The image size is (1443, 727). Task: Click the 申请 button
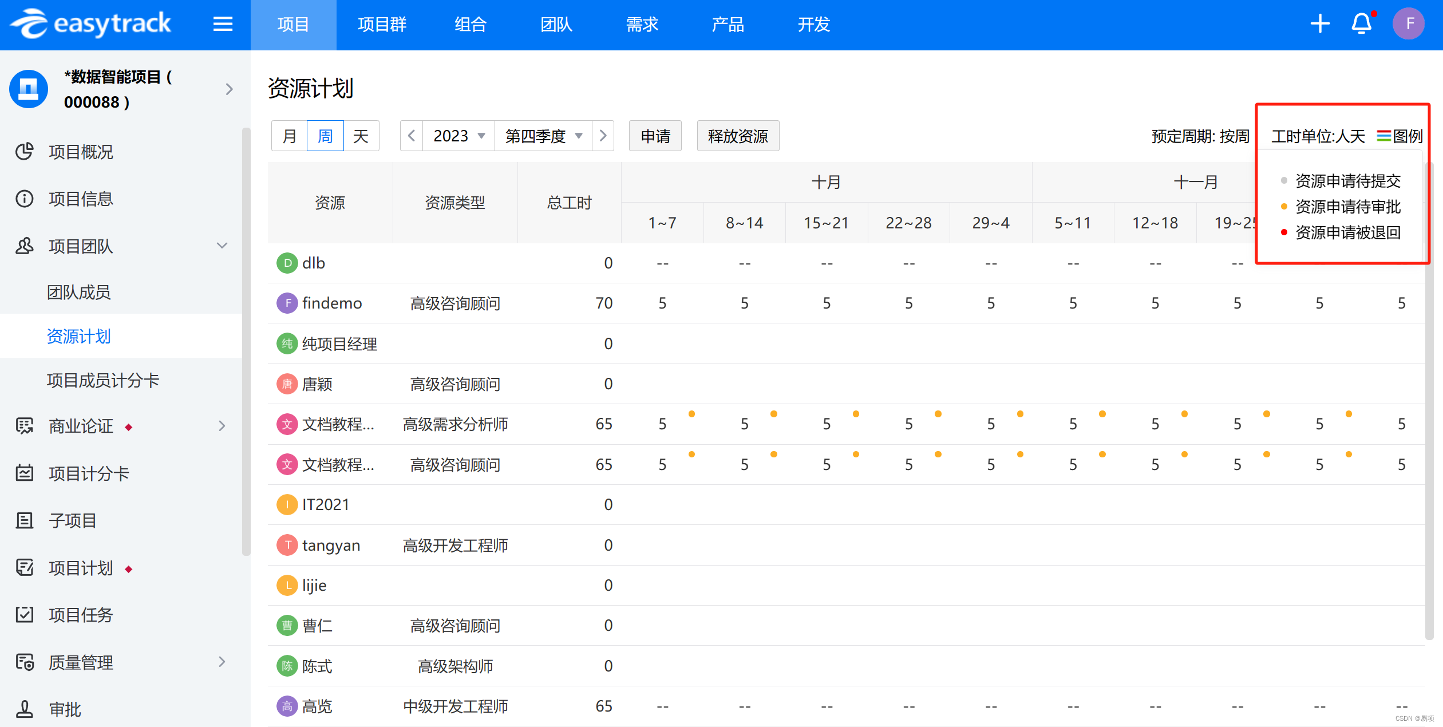click(x=655, y=136)
